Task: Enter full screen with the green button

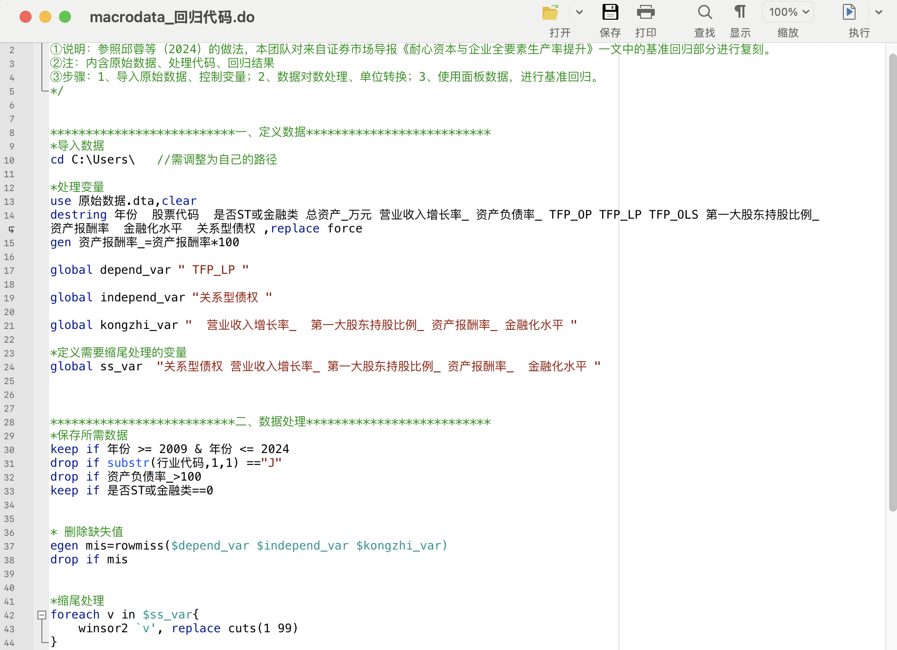Action: pos(65,17)
